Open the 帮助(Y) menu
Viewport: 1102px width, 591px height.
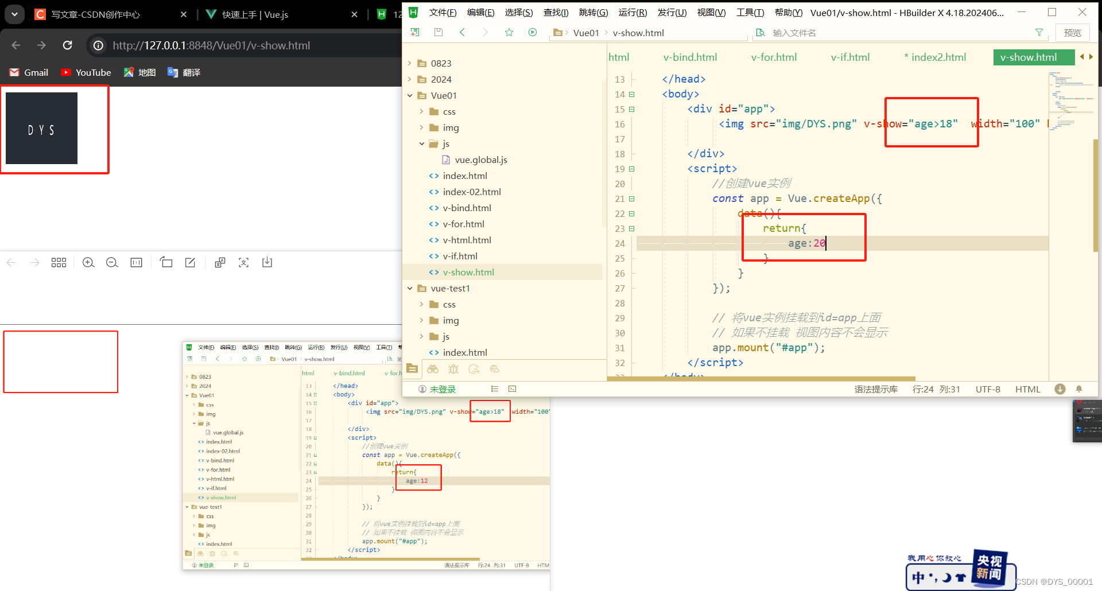tap(789, 13)
